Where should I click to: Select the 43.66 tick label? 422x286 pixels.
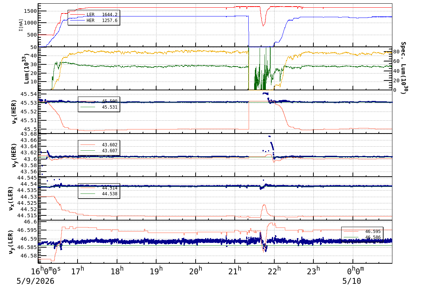(x=29, y=140)
